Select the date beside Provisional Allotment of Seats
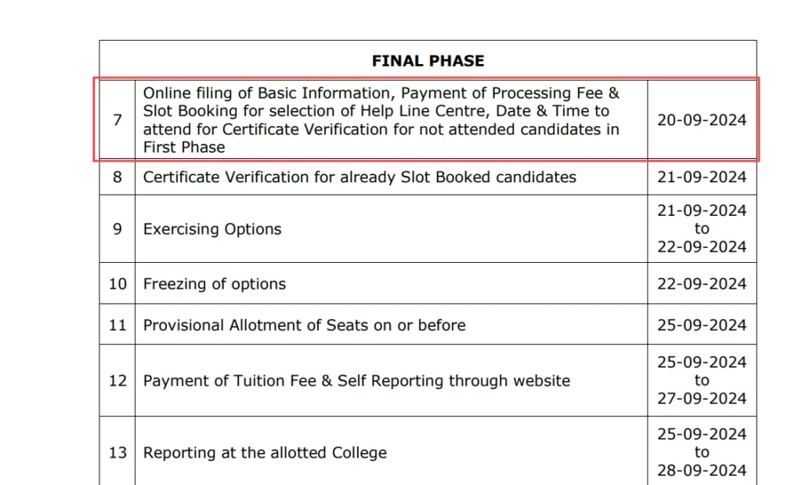This screenshot has height=485, width=802. pos(702,325)
